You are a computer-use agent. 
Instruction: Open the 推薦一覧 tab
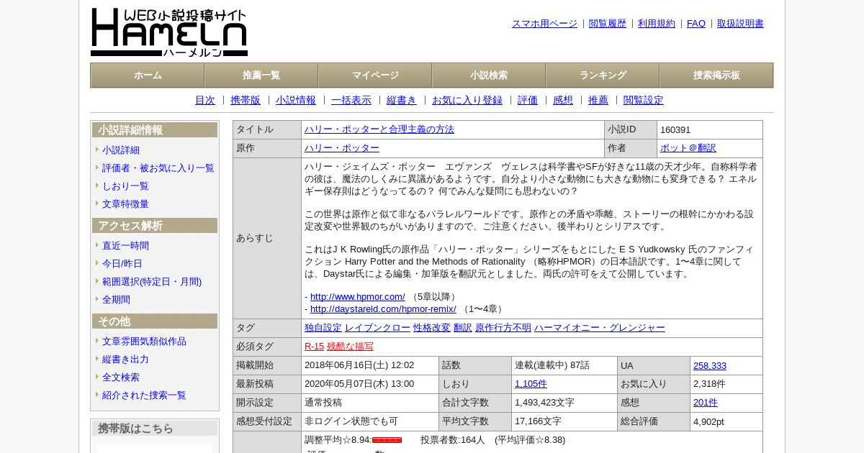(261, 75)
